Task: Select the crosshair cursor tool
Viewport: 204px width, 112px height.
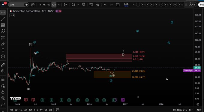Action: click(3, 13)
